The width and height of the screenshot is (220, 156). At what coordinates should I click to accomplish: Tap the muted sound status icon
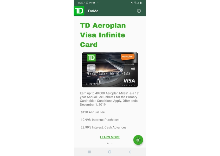click(132, 3)
